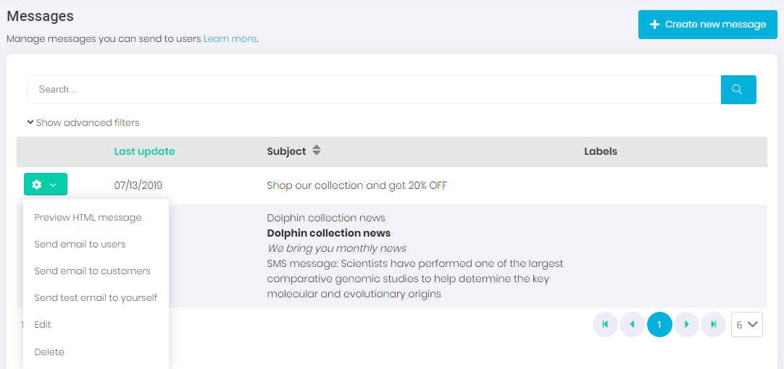Choose Preview HTML message
784x369 pixels.
pyautogui.click(x=88, y=218)
